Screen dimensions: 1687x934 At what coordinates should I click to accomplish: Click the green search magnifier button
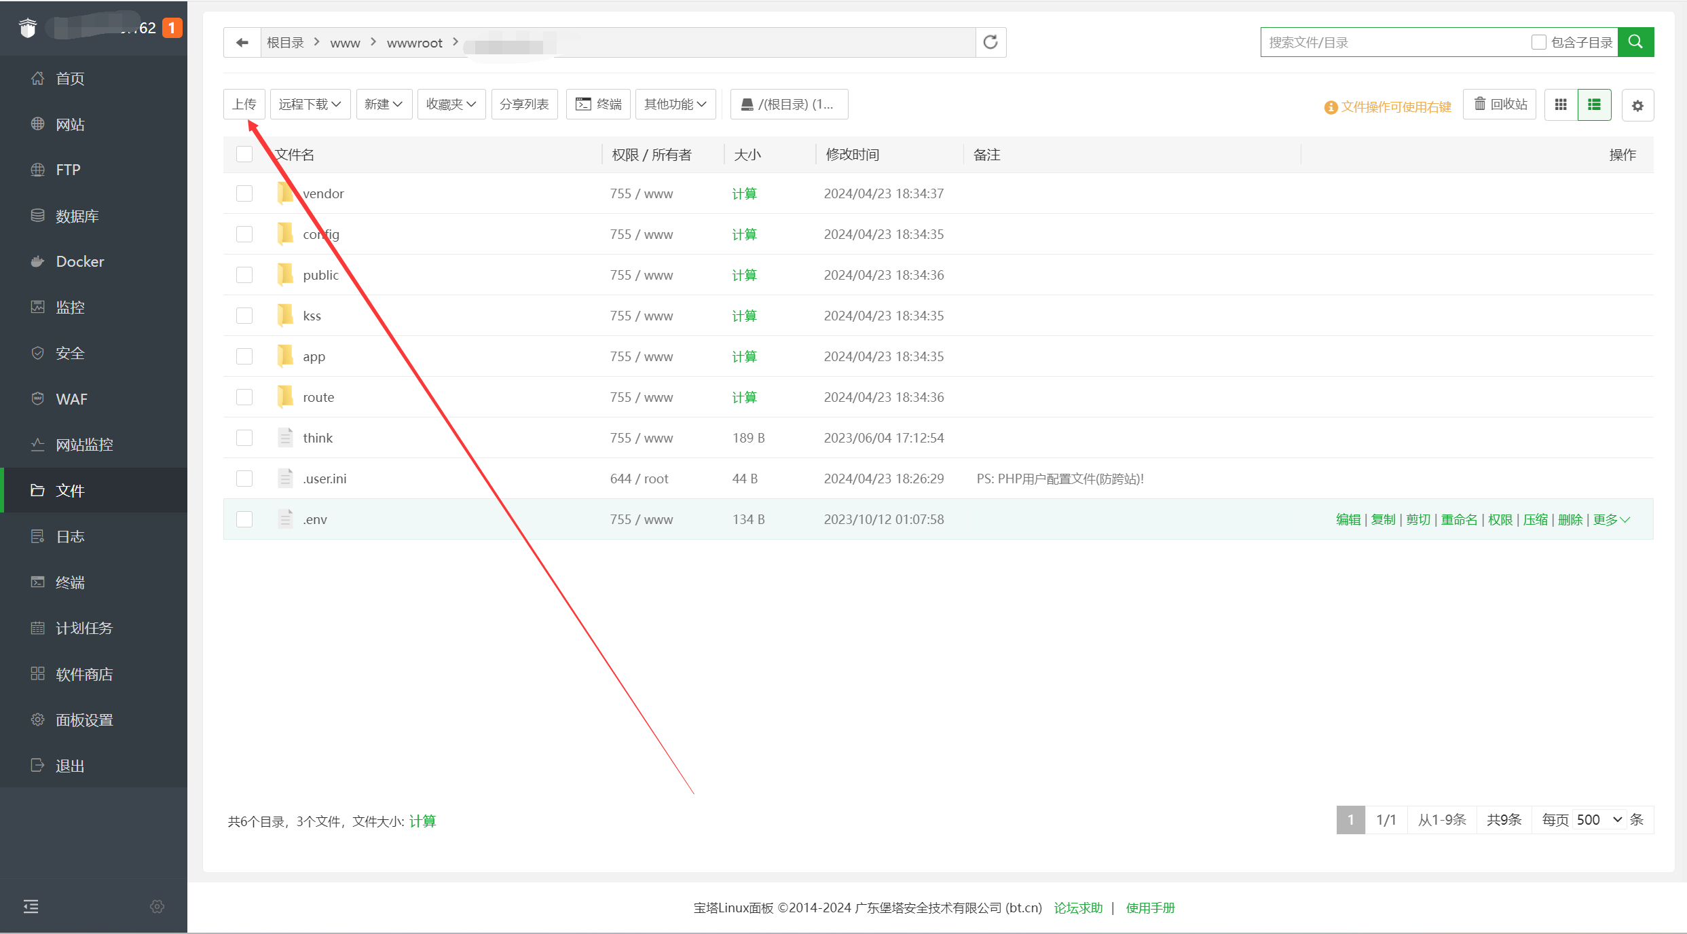click(1636, 42)
